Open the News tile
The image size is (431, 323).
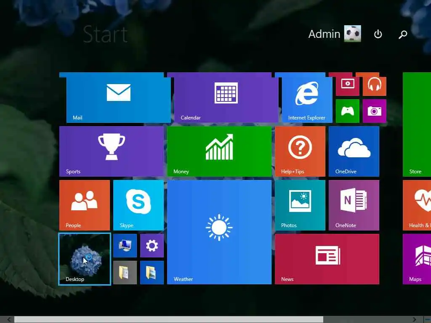[x=327, y=259]
